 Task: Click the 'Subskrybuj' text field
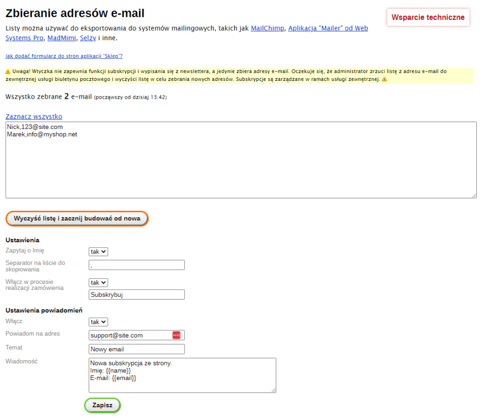pos(137,294)
